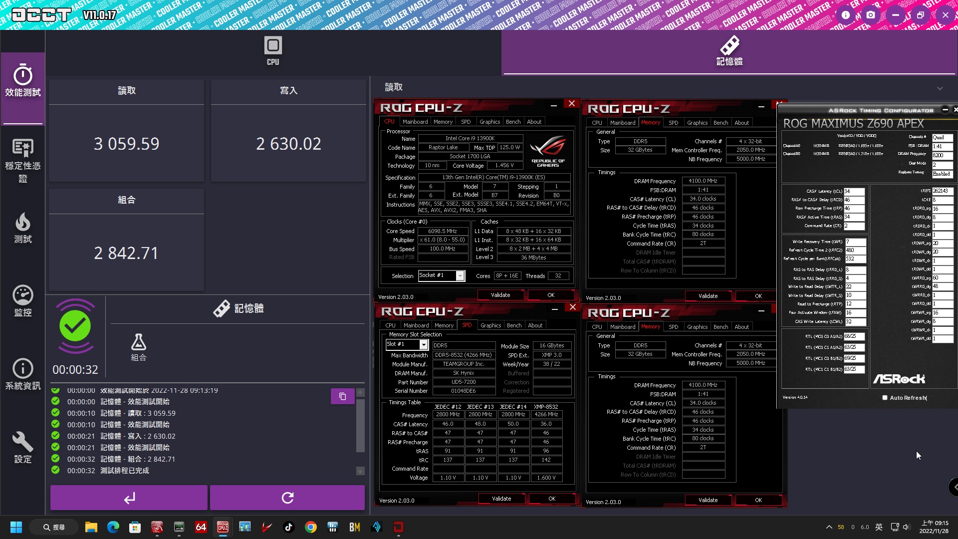Open the 系統資訊 system info section
Screen dimensions: 958x539
point(23,374)
